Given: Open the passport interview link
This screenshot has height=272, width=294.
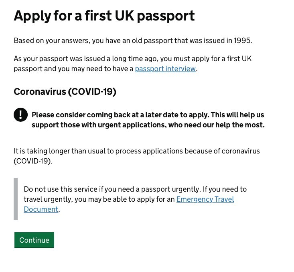Looking at the screenshot, I should click(165, 69).
